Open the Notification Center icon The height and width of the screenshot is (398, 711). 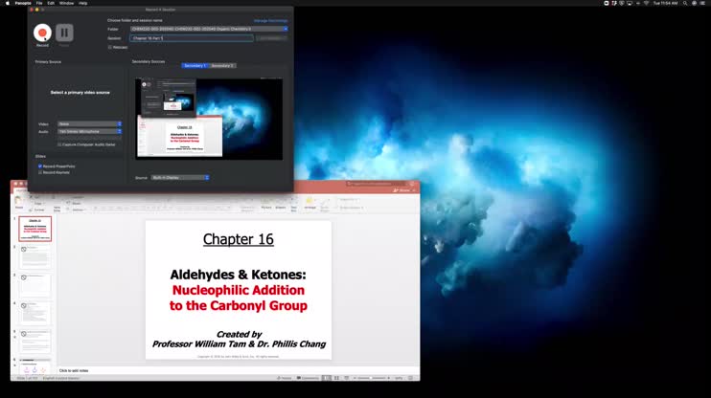coord(702,3)
